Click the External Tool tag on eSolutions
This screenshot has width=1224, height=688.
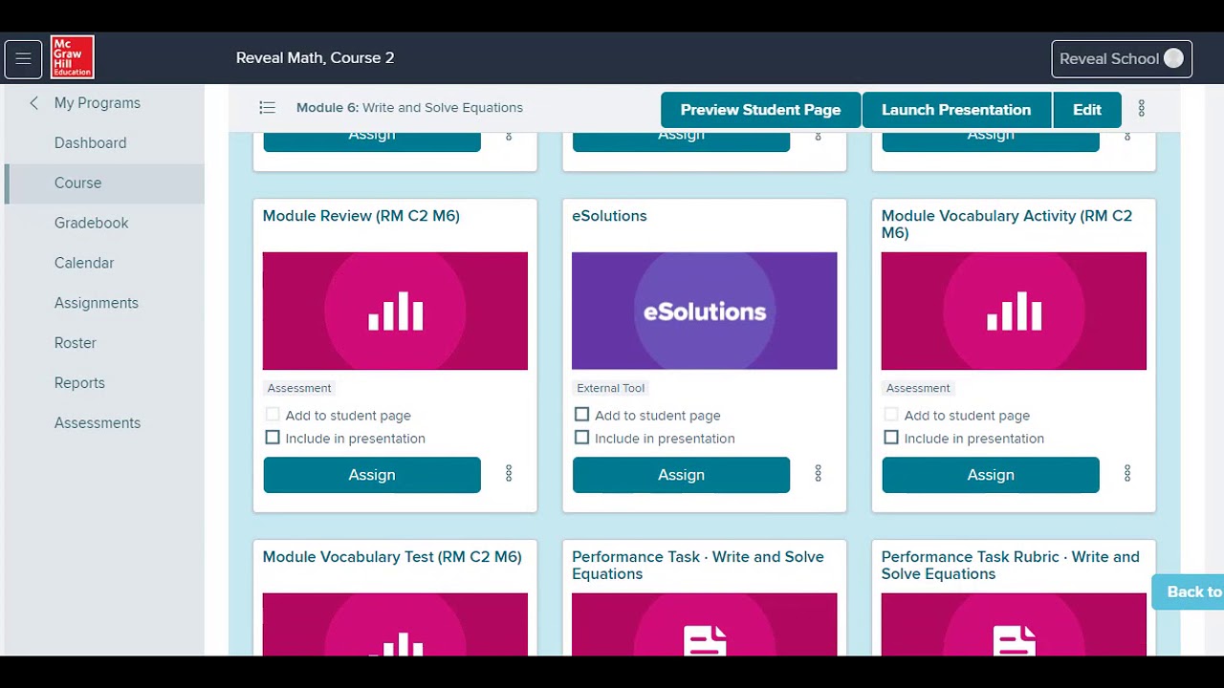[611, 388]
